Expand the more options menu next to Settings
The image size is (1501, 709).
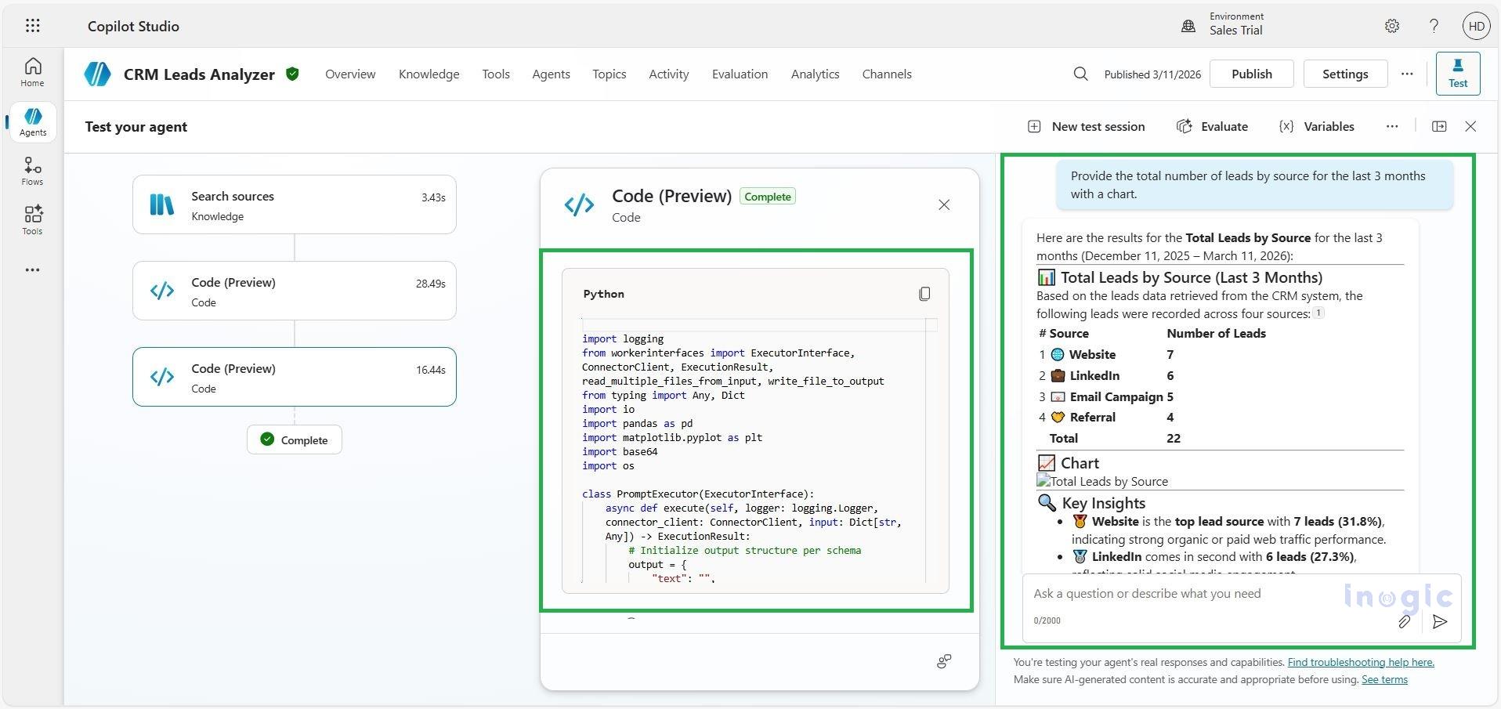[1406, 74]
